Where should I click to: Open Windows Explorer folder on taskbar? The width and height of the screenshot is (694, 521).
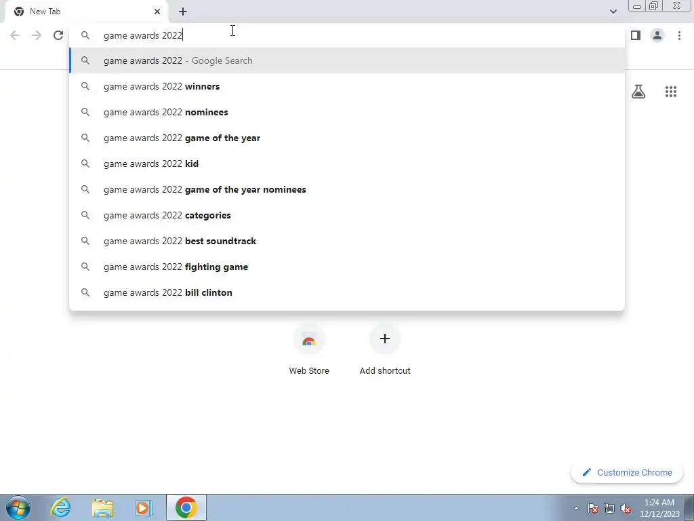coord(102,507)
